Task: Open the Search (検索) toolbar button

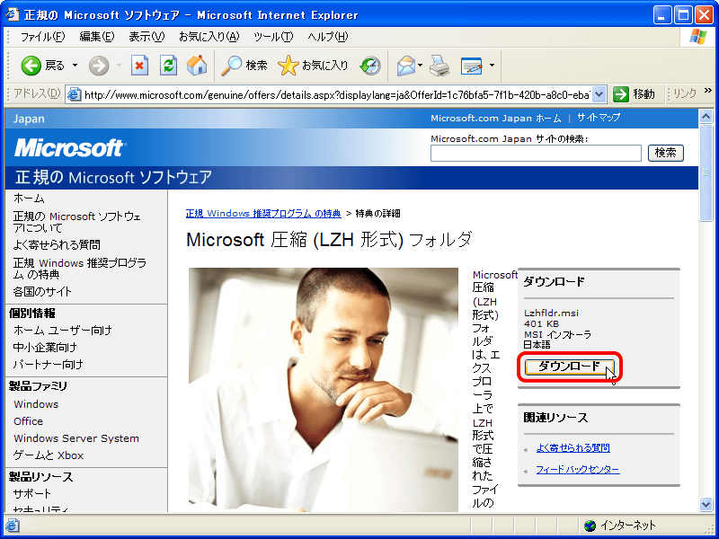Action: point(244,66)
